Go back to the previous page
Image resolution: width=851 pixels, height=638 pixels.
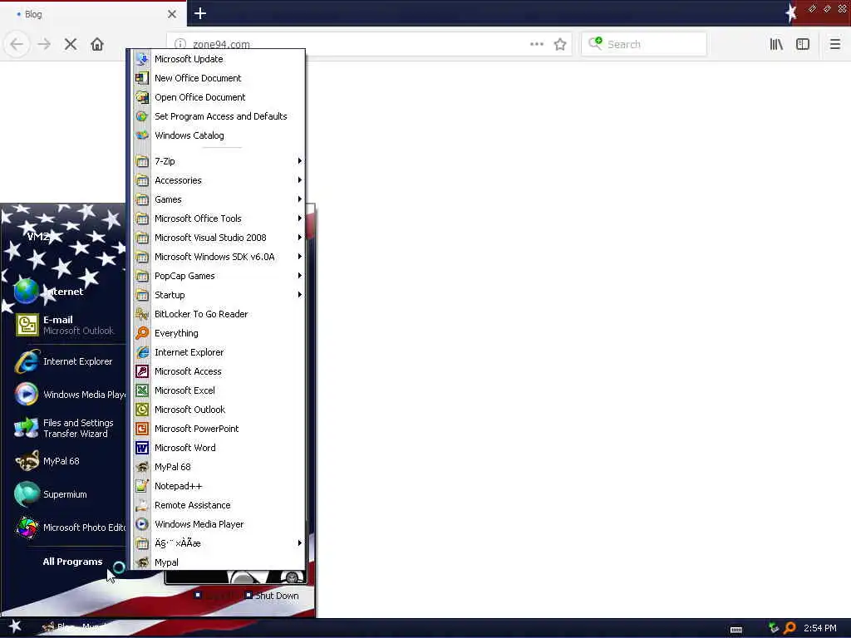coord(17,44)
